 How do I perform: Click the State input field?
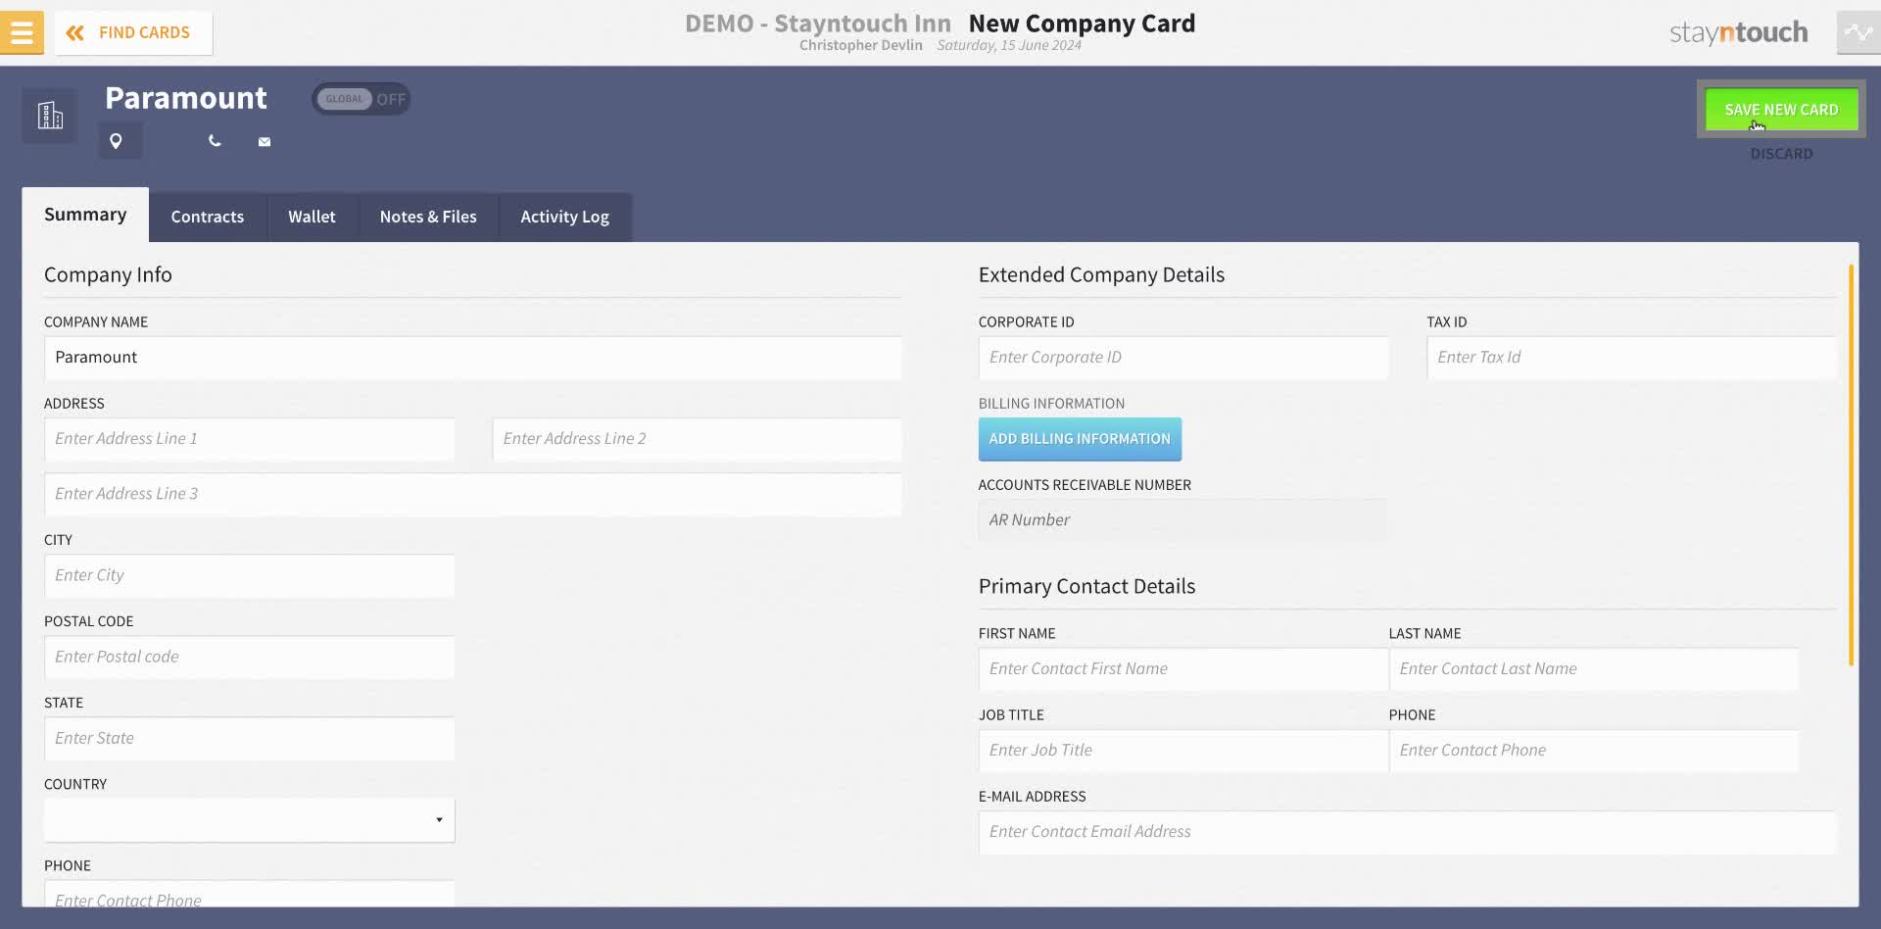(249, 738)
